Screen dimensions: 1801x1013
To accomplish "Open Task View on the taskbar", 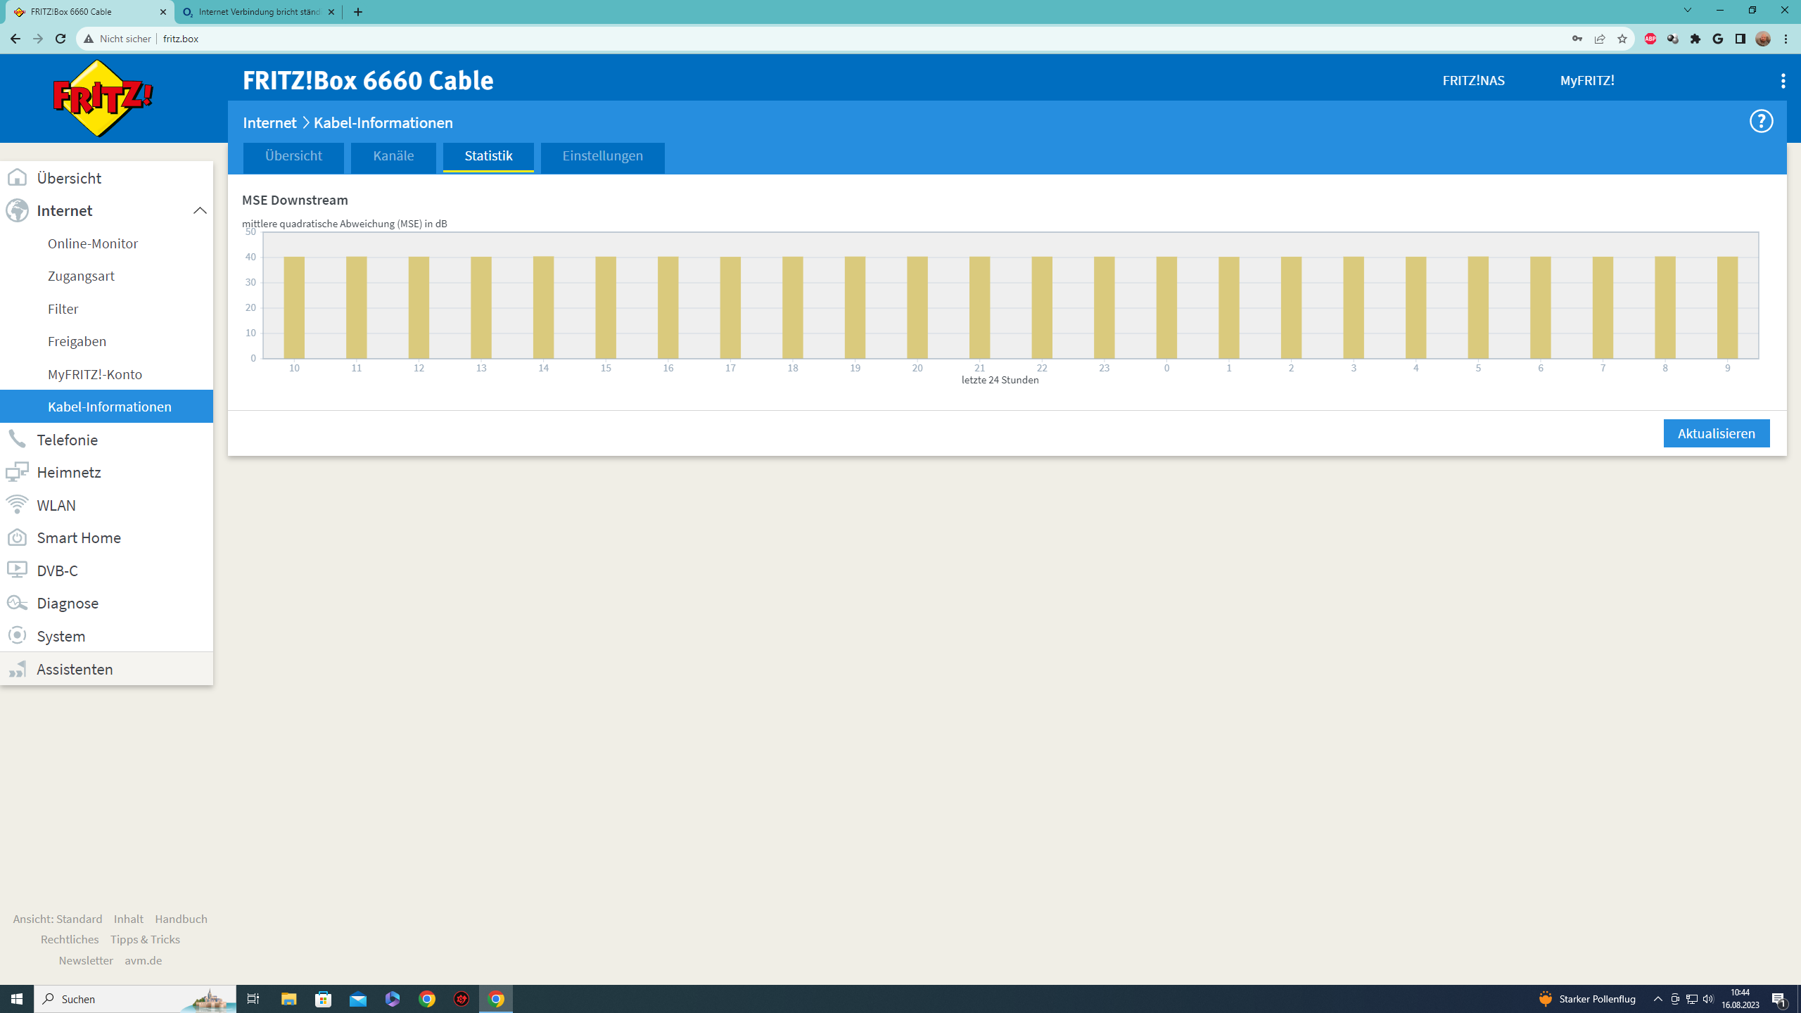I will [x=253, y=999].
